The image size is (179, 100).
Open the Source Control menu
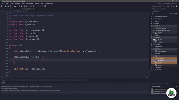pos(49,3)
